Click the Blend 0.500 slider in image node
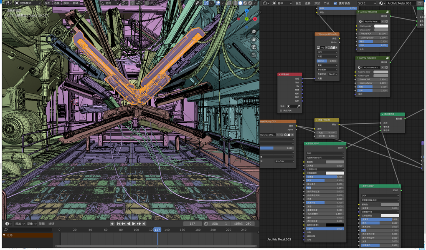Viewport: 426px width, 250px height. pyautogui.click(x=327, y=61)
